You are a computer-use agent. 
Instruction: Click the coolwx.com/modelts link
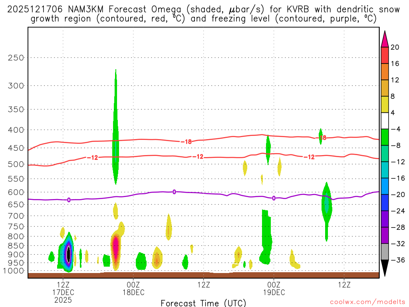[367, 302]
